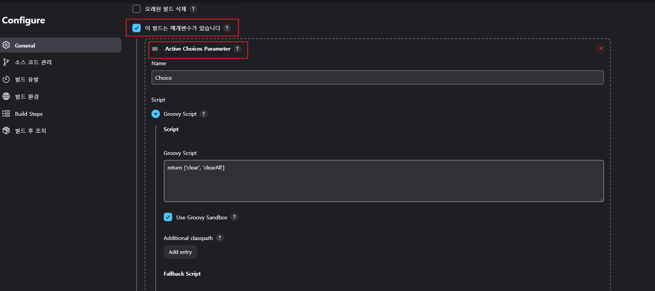Open help for Use Groovy Sandbox
Viewport: 655px width, 291px height.
(234, 217)
